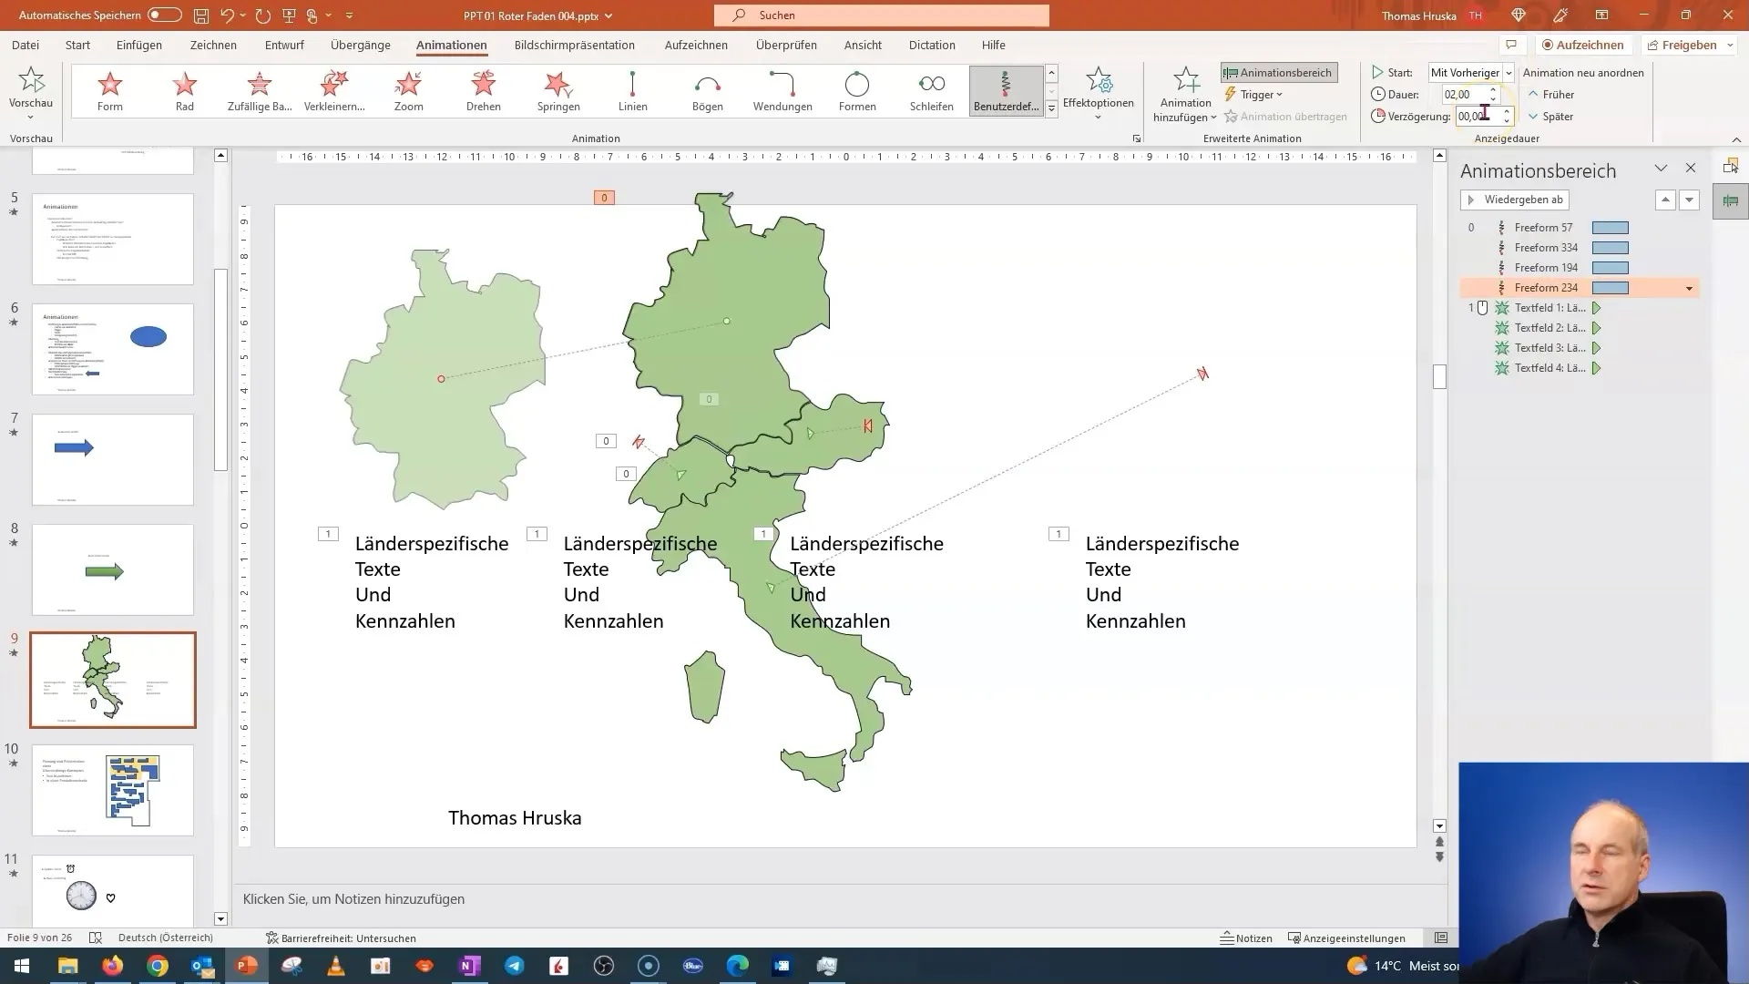Click Freeform 334 timeline bar
Screen dimensions: 1749x984
coord(1611,248)
